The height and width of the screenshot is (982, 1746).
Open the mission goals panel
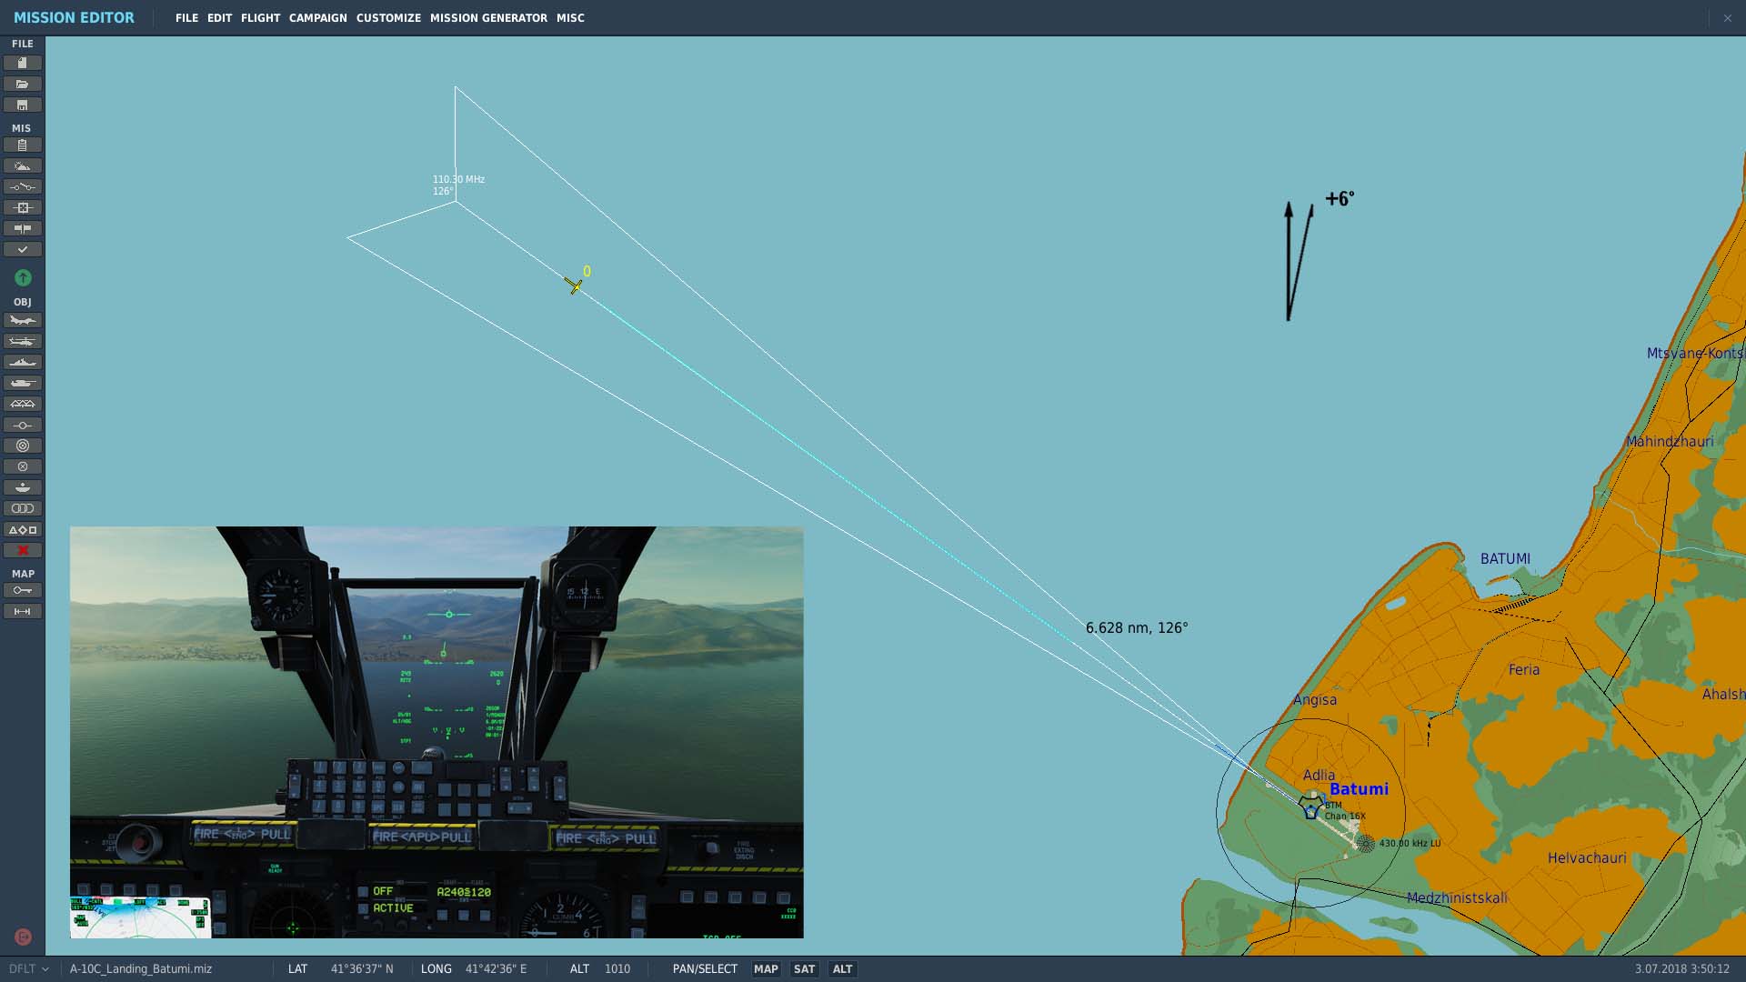coord(23,207)
